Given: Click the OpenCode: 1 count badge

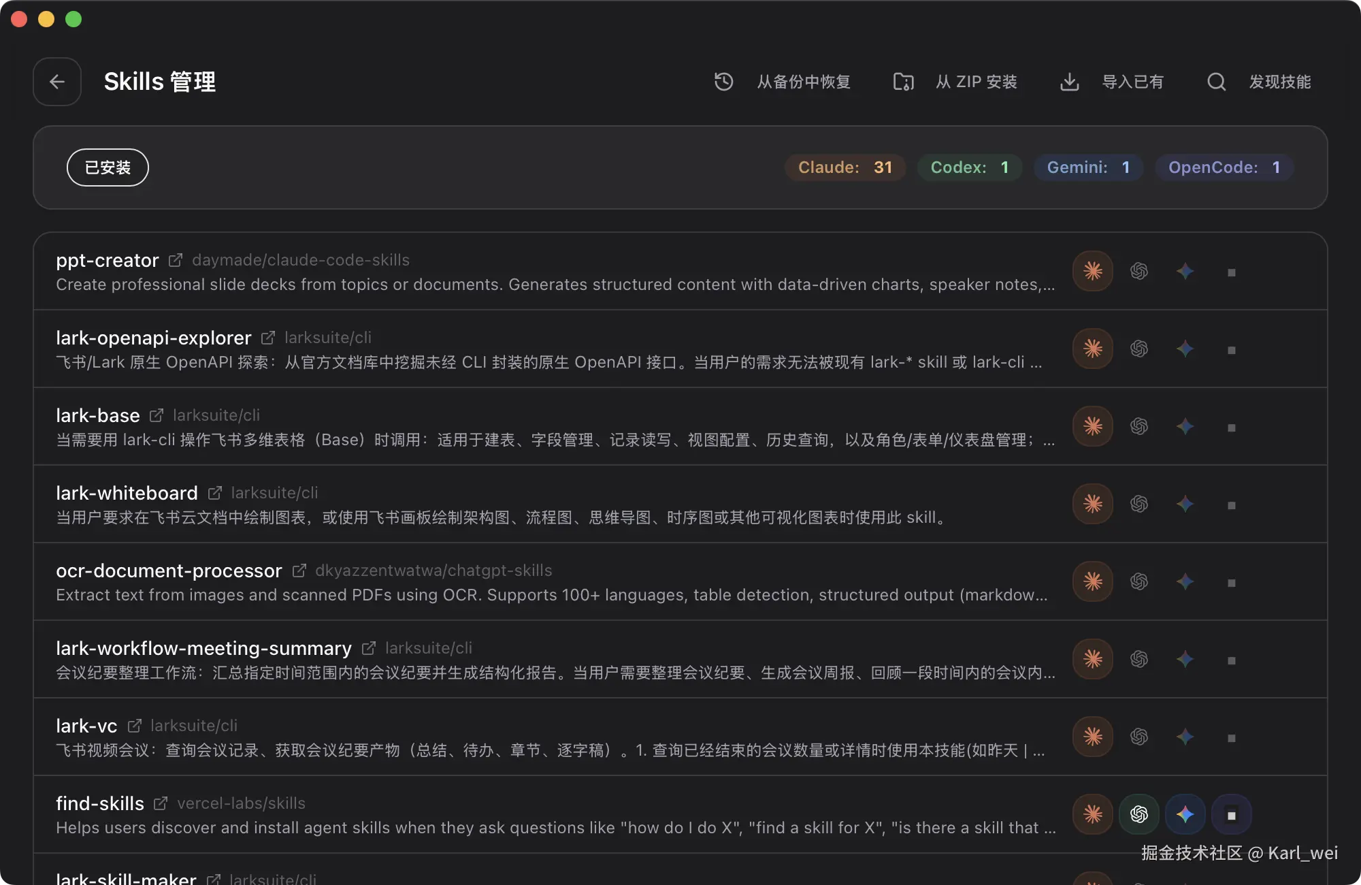Looking at the screenshot, I should (x=1224, y=167).
